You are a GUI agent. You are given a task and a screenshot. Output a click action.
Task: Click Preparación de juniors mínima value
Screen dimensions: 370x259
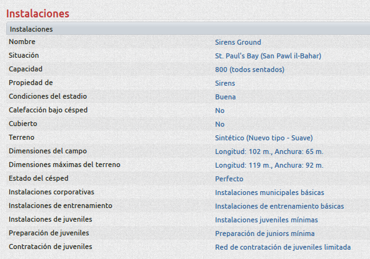click(x=265, y=234)
